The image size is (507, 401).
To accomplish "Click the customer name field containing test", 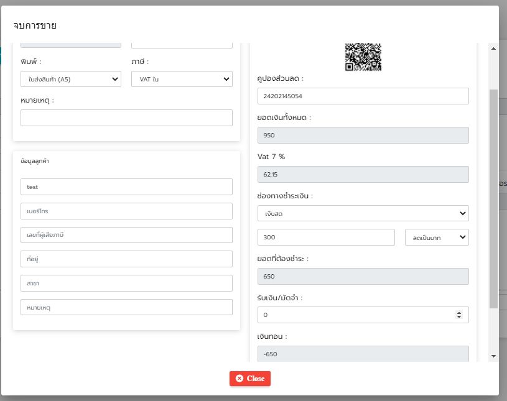I will 126,187.
